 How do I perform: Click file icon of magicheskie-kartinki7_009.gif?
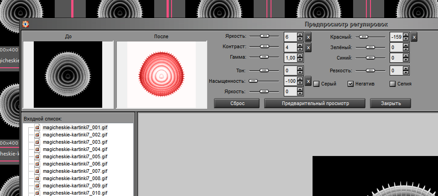pyautogui.click(x=38, y=186)
